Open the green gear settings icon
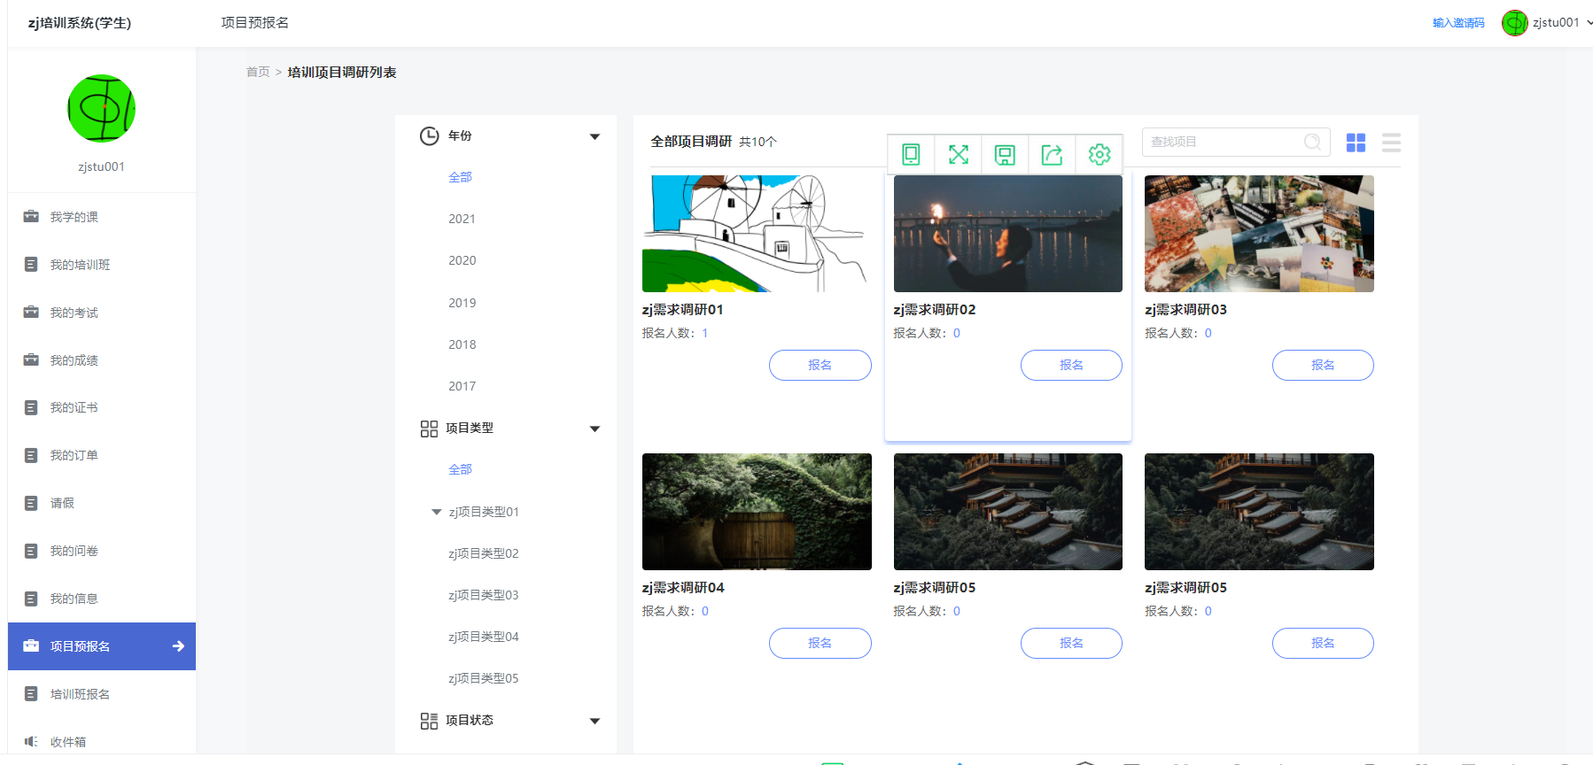The width and height of the screenshot is (1593, 765). pos(1099,155)
